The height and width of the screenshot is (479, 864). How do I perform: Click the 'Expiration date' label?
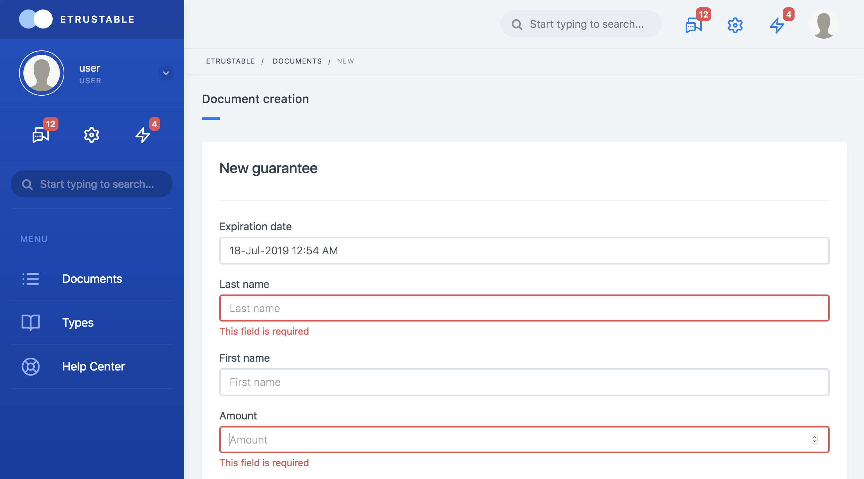point(255,227)
